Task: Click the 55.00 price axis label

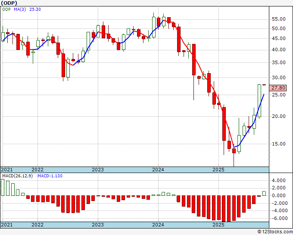Action: pos(278,19)
